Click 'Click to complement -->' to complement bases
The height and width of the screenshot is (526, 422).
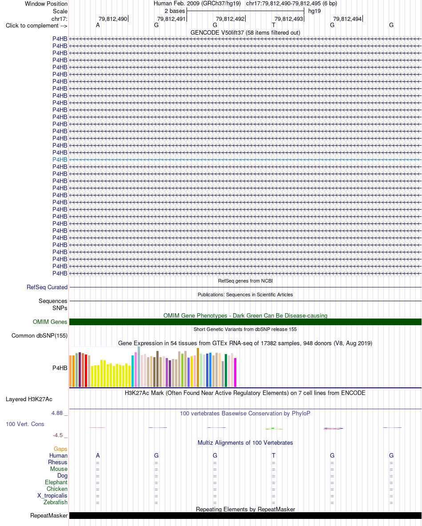[36, 25]
